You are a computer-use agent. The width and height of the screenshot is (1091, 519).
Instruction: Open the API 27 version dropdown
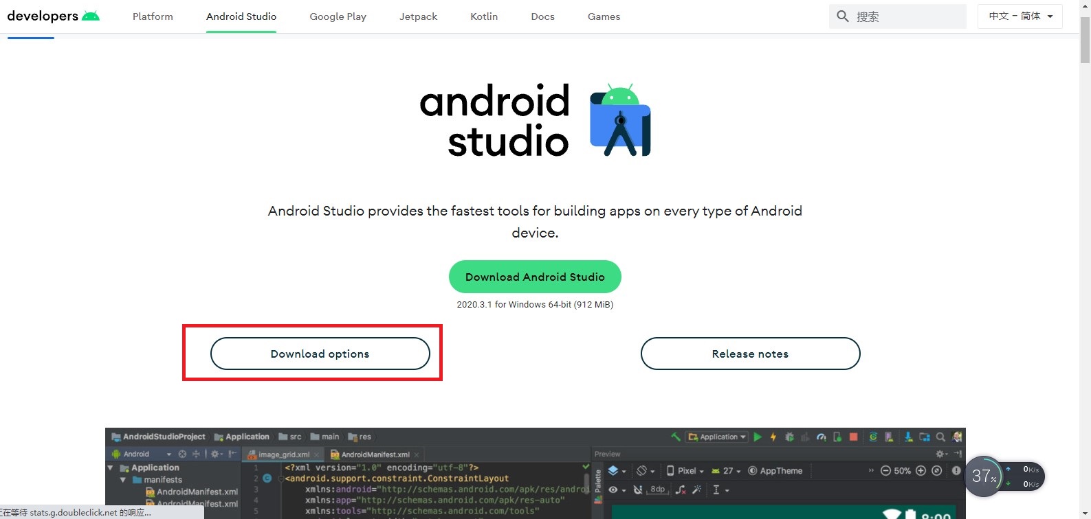coord(726,471)
